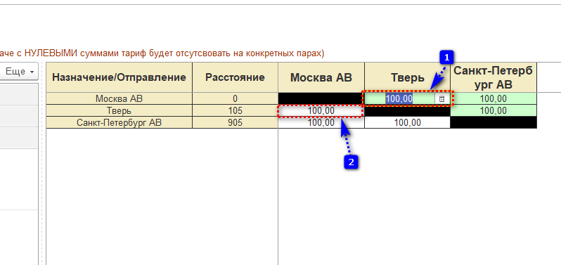Select Санкт-Петербург АВ row label
Image resolution: width=561 pixels, height=265 pixels.
click(119, 123)
